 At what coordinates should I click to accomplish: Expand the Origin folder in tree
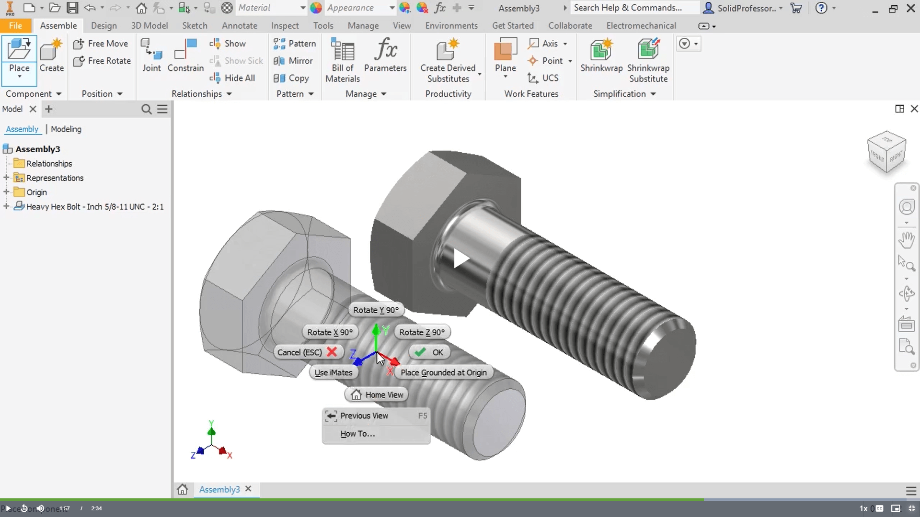click(6, 192)
